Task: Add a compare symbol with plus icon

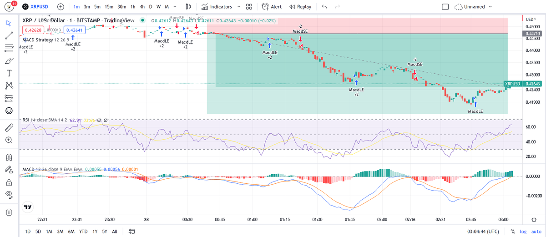Action: [61, 7]
